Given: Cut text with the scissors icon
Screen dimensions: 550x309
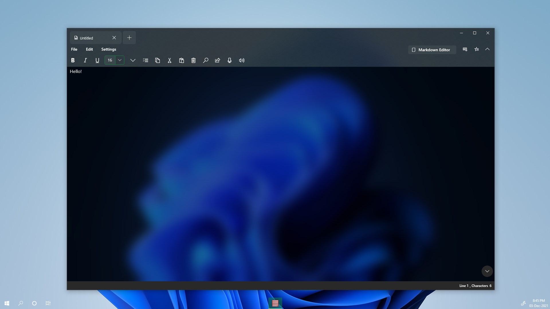Looking at the screenshot, I should (x=170, y=60).
